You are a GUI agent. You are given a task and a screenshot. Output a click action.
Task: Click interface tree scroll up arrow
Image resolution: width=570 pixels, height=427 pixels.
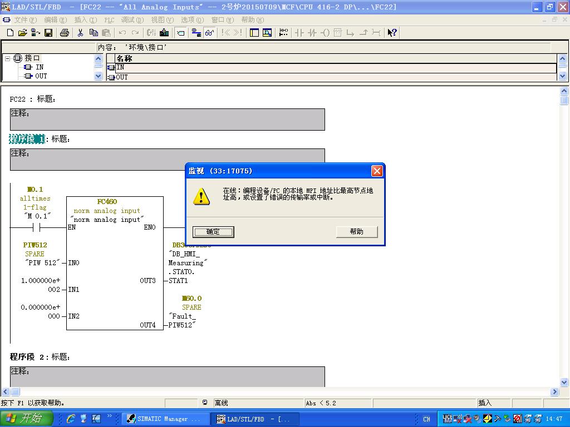click(x=99, y=58)
